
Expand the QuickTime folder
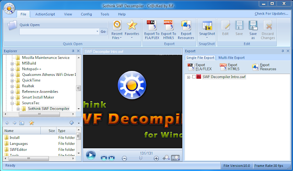click(12, 80)
